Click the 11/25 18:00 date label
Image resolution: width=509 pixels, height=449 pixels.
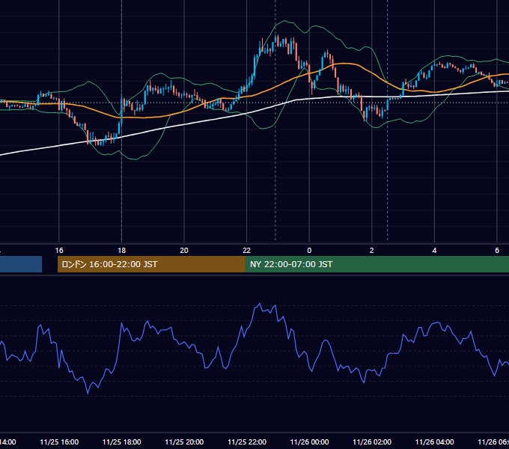122,442
